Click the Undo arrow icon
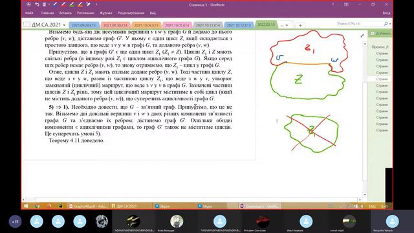The height and width of the screenshot is (233, 414). click(37, 5)
